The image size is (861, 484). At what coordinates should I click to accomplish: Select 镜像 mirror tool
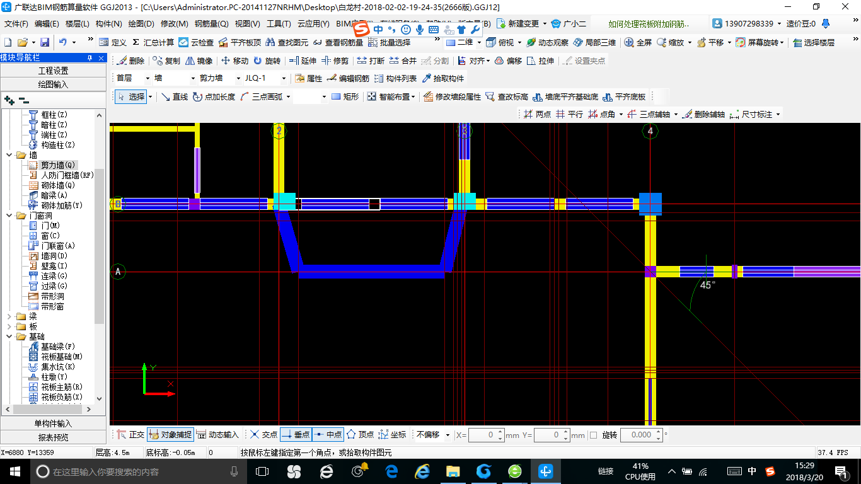(x=199, y=61)
